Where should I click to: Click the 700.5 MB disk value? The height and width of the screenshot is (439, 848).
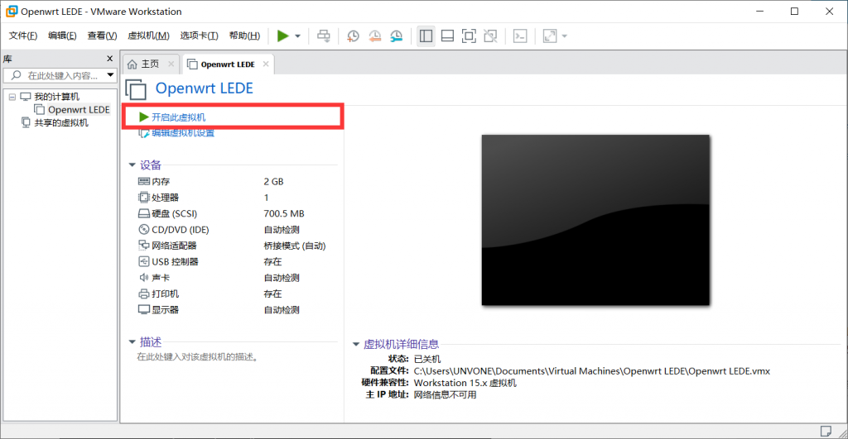284,213
